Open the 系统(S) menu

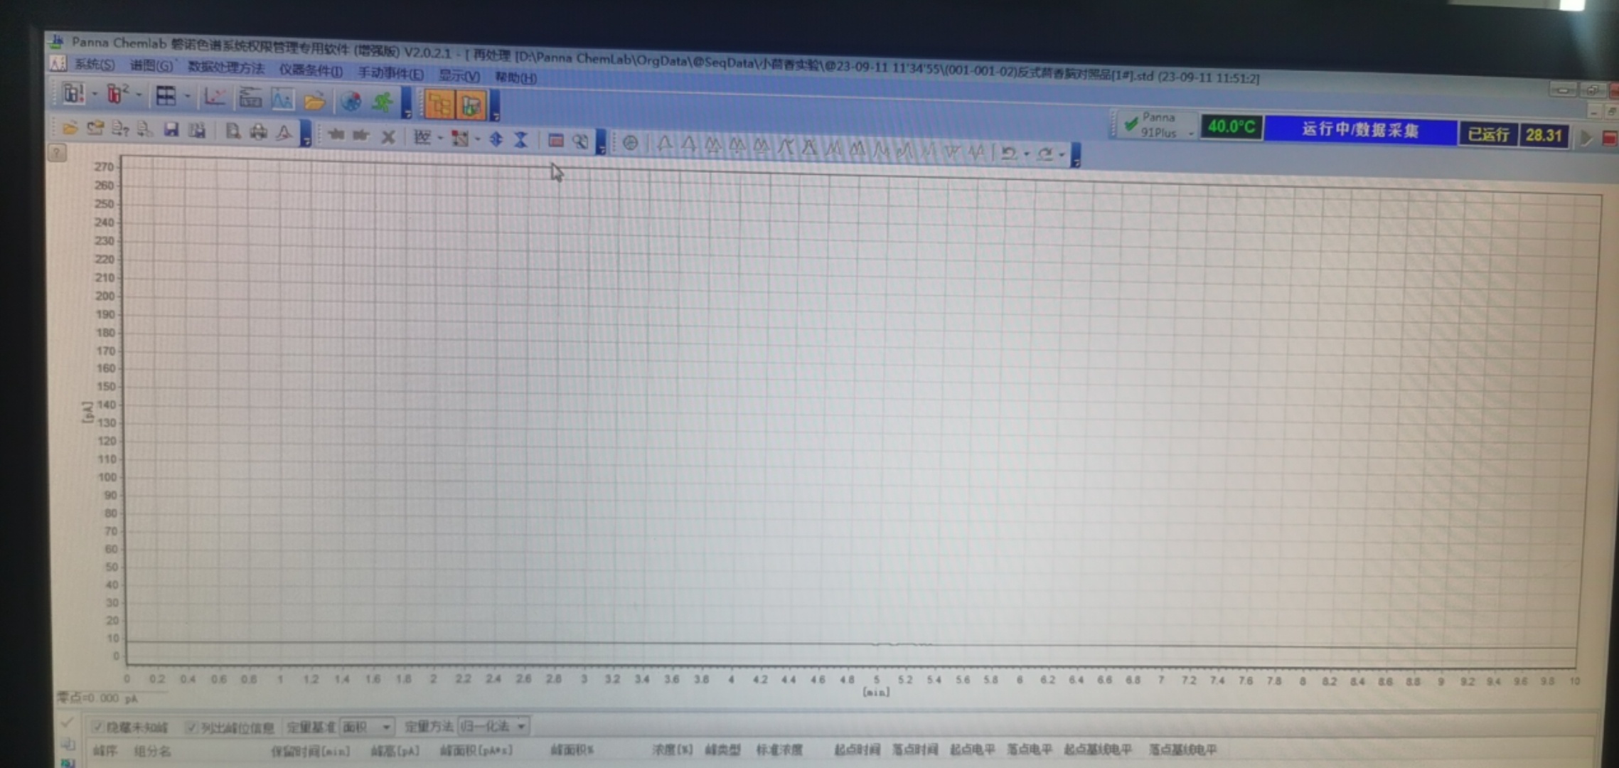[x=95, y=65]
